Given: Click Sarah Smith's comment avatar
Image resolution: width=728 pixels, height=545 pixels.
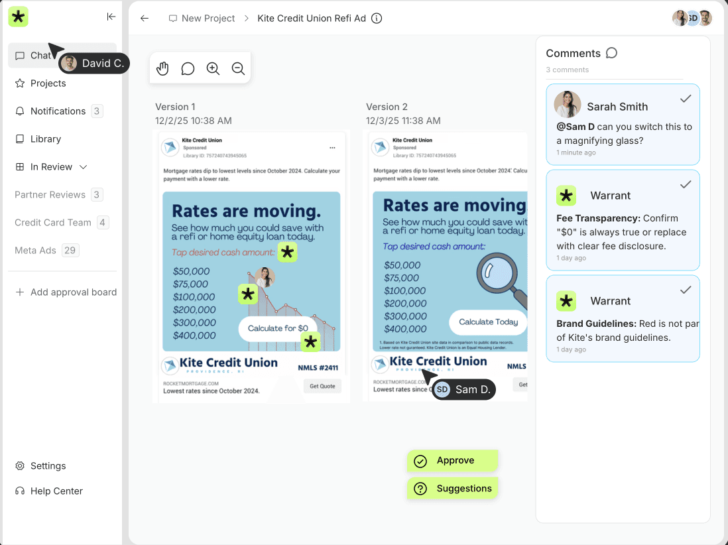Looking at the screenshot, I should point(568,104).
